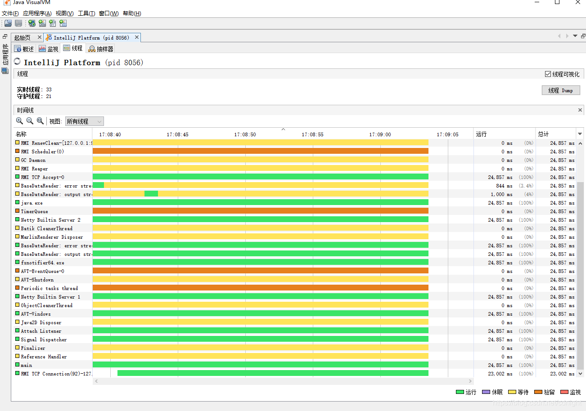Select the fsnotifier64.exe thread row
This screenshot has height=411, width=586.
tap(295, 262)
